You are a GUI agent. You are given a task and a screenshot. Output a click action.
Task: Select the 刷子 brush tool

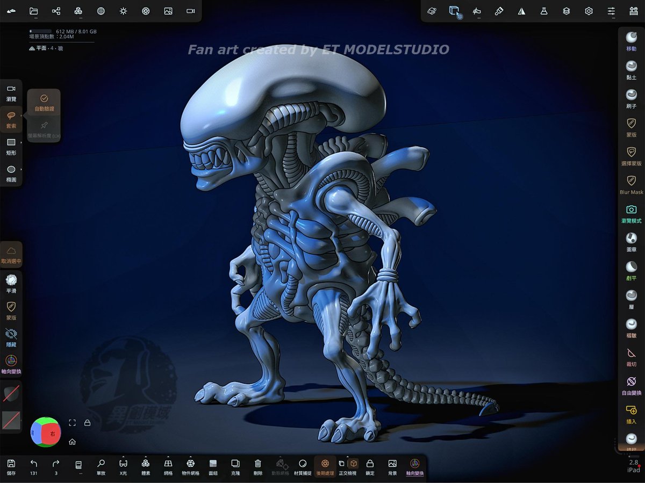[632, 98]
